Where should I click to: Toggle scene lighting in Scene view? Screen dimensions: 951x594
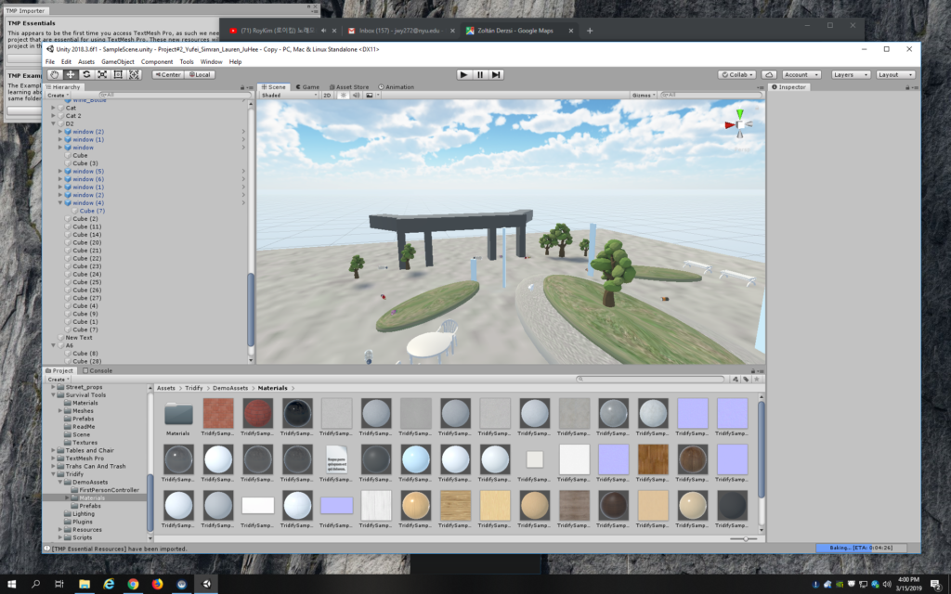(x=344, y=96)
